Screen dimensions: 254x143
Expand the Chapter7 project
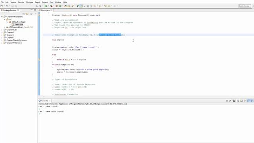click(x=2, y=38)
